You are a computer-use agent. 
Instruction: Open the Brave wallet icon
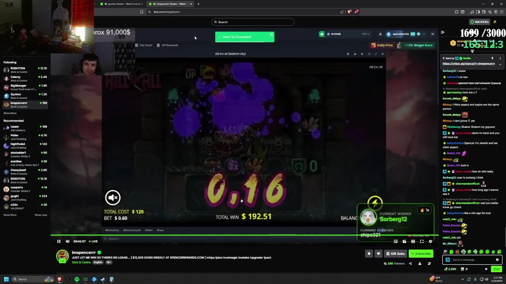pyautogui.click(x=484, y=12)
